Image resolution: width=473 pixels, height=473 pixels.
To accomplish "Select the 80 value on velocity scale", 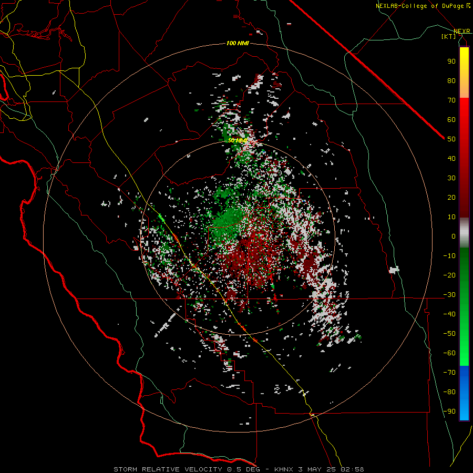I will click(x=451, y=81).
